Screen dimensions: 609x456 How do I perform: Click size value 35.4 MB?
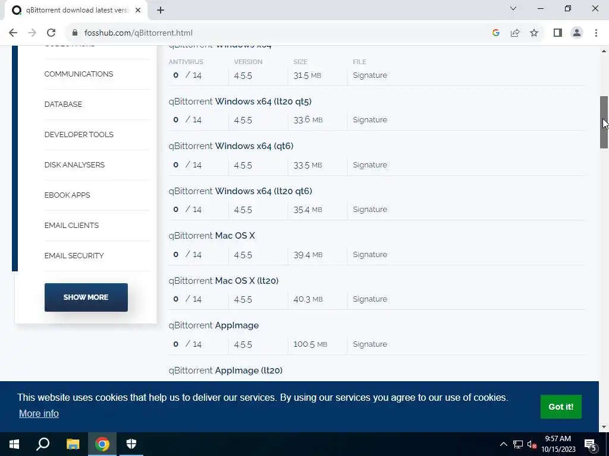click(x=307, y=210)
